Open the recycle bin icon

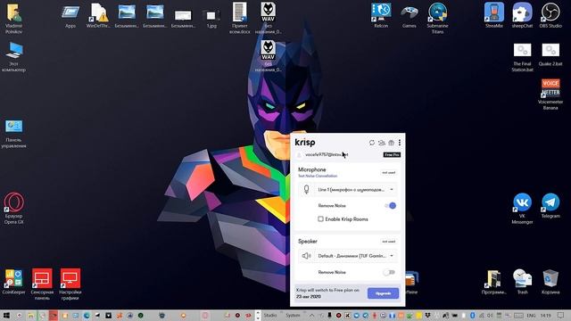pos(550,281)
